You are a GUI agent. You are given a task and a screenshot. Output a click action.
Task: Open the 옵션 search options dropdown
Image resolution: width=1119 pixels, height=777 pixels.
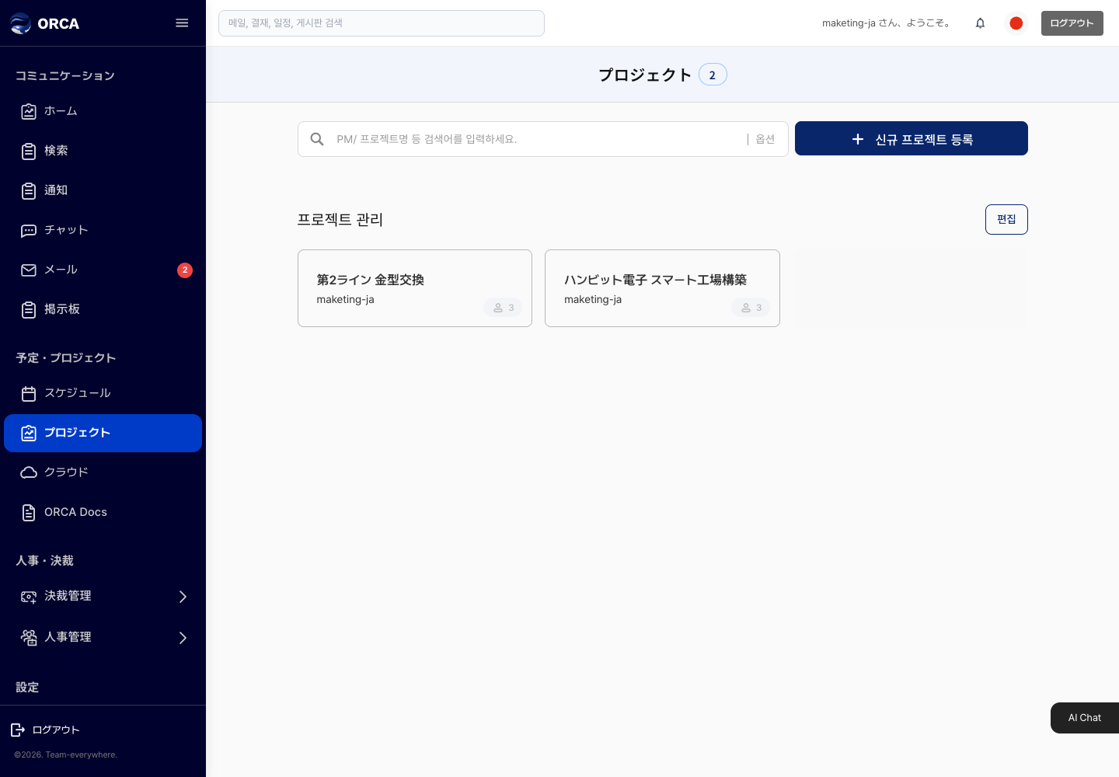(765, 139)
